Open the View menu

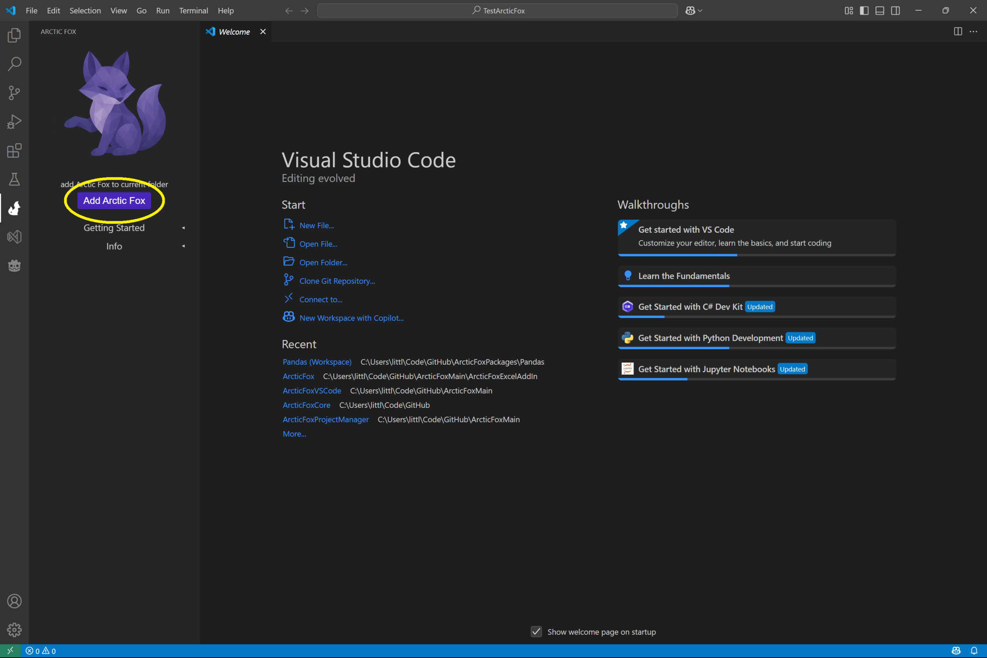(x=119, y=10)
